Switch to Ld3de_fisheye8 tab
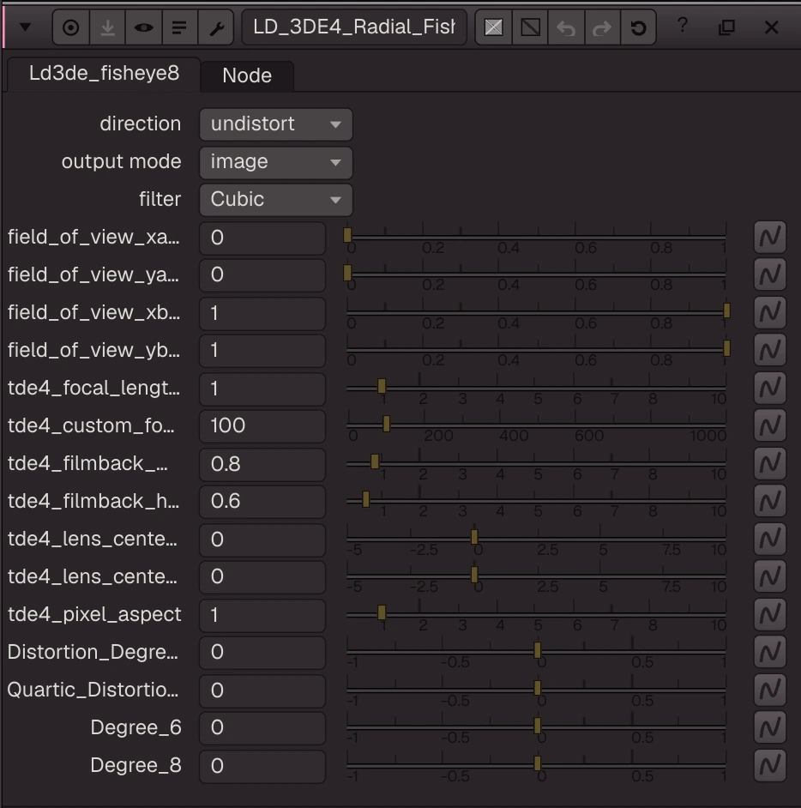Viewport: 801px width, 808px height. click(104, 74)
